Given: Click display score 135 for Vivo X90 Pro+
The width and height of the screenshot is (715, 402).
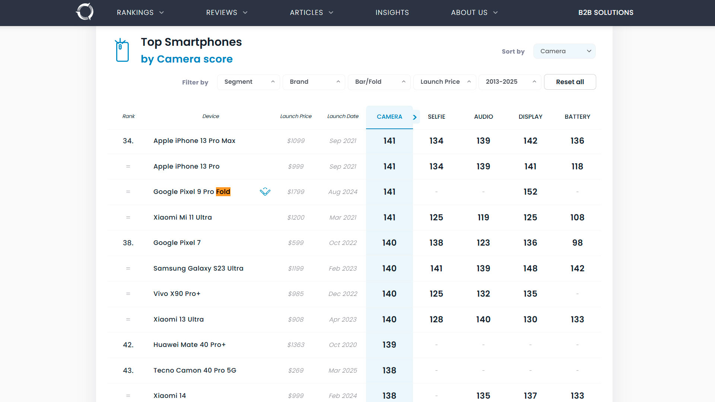Looking at the screenshot, I should 530,294.
